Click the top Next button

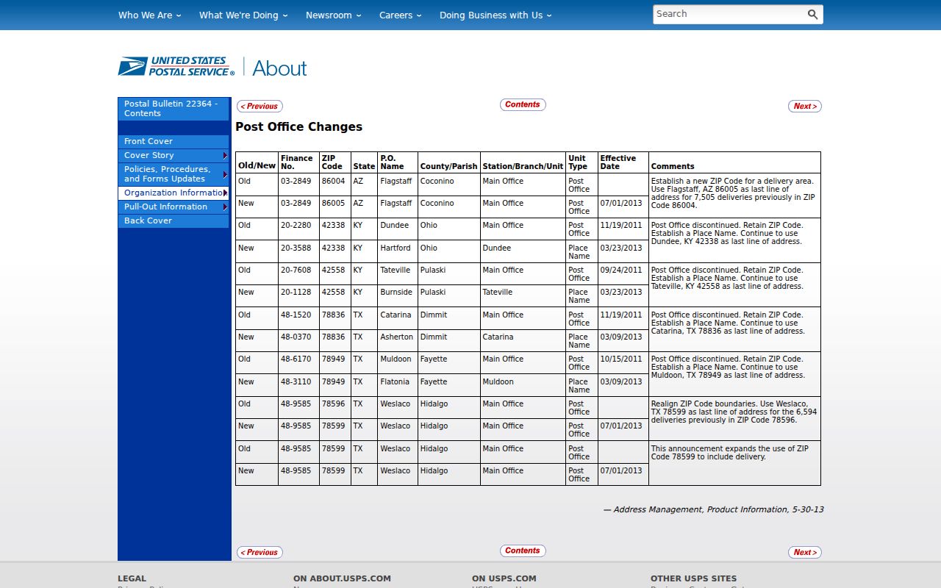(x=805, y=106)
